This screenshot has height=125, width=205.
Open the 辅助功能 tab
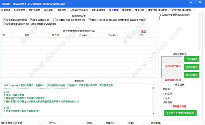(127, 10)
